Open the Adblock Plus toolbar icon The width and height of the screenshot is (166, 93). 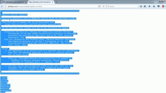pos(163,6)
